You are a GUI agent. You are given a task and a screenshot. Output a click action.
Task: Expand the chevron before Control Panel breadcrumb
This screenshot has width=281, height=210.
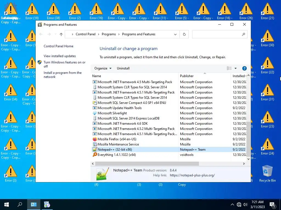(x=72, y=34)
